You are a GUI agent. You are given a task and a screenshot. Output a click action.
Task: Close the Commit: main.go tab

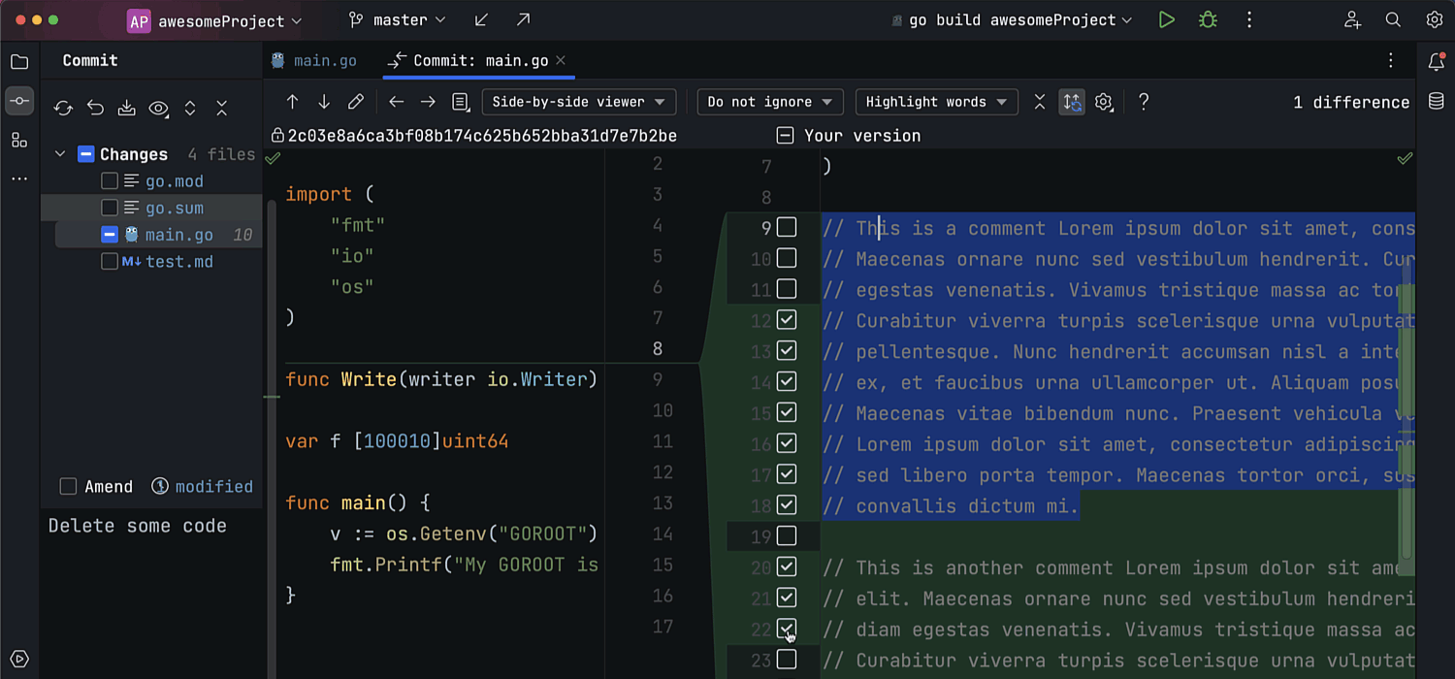pos(562,60)
